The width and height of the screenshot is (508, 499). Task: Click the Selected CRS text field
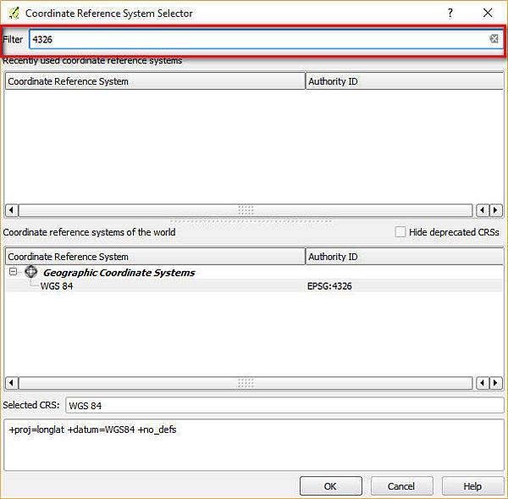pyautogui.click(x=284, y=405)
